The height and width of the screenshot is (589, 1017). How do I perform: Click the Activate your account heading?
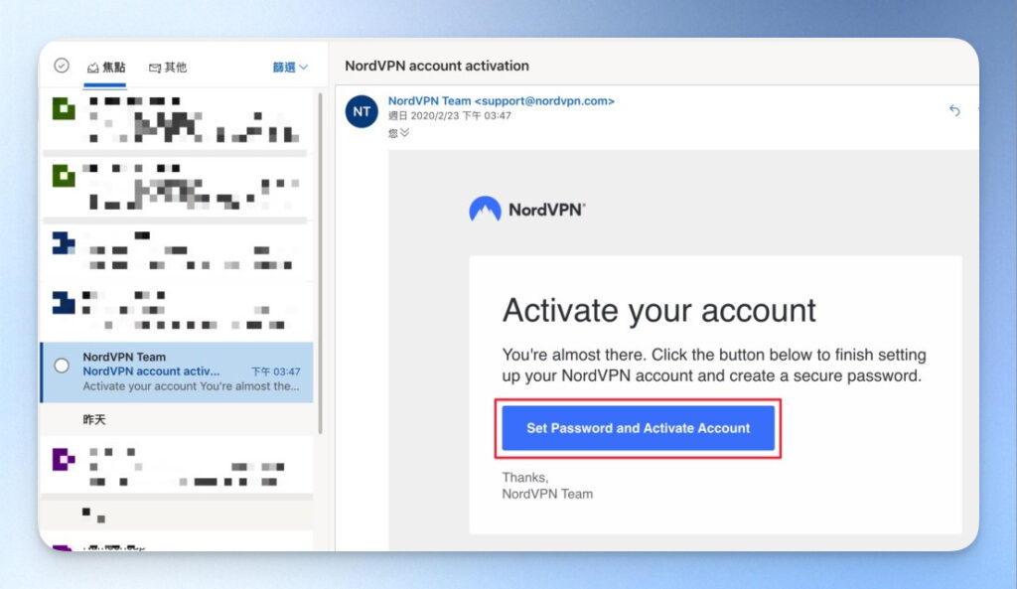pyautogui.click(x=659, y=310)
